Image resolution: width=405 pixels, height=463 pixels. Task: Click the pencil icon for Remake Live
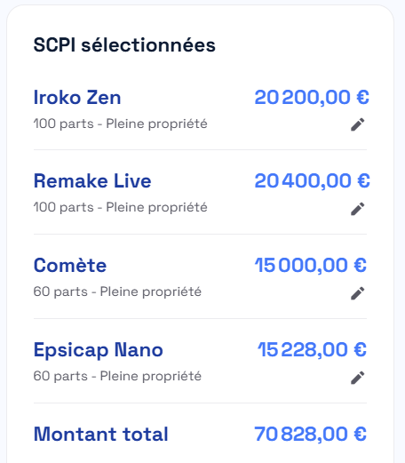pos(358,209)
